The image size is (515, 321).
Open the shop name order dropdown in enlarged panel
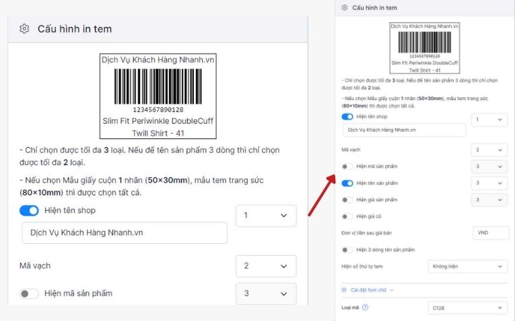(x=266, y=216)
